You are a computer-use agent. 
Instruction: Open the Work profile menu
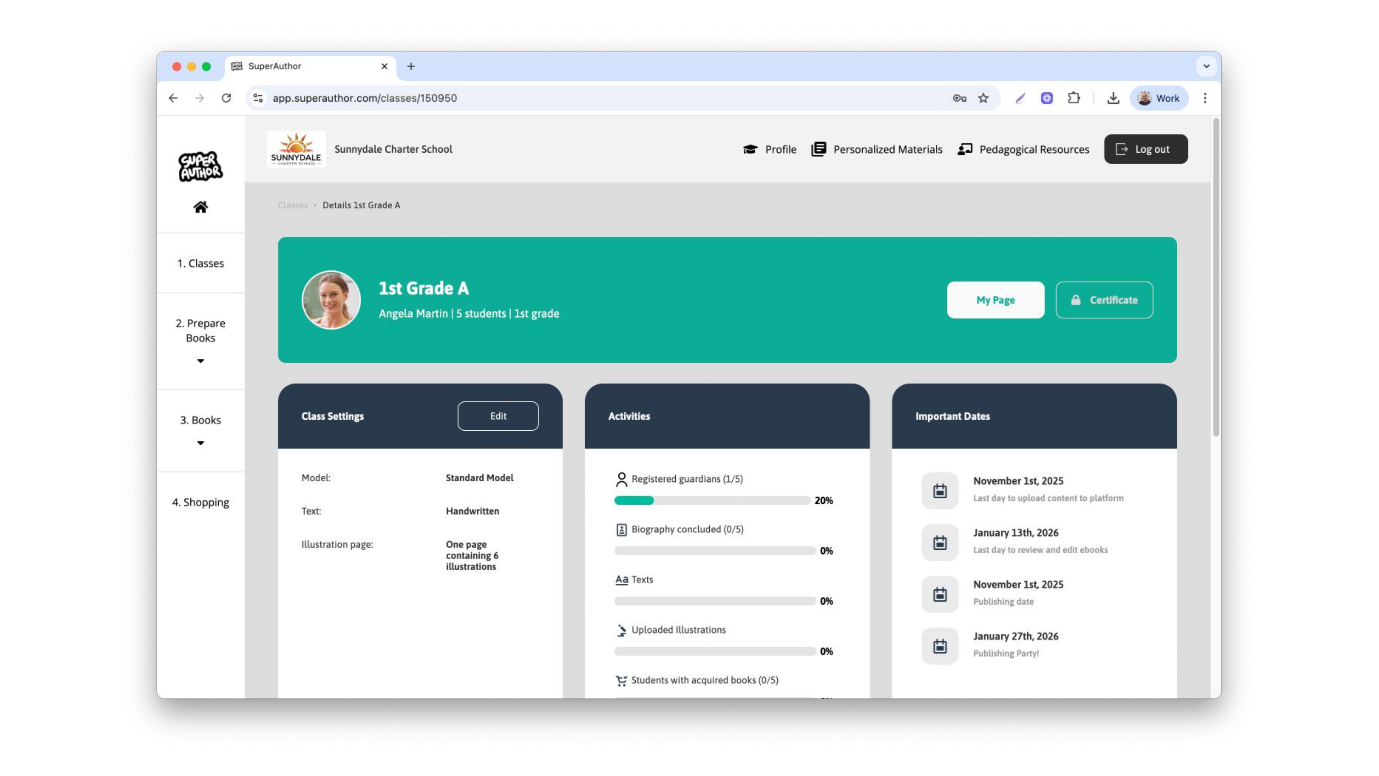coord(1159,98)
